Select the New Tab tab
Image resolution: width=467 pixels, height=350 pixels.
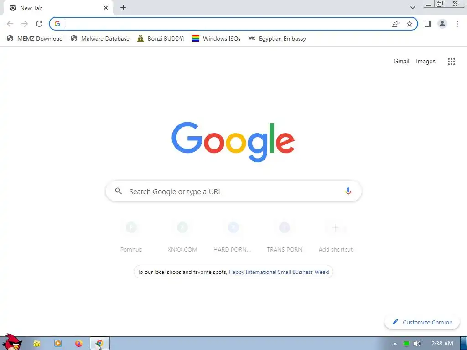point(58,8)
